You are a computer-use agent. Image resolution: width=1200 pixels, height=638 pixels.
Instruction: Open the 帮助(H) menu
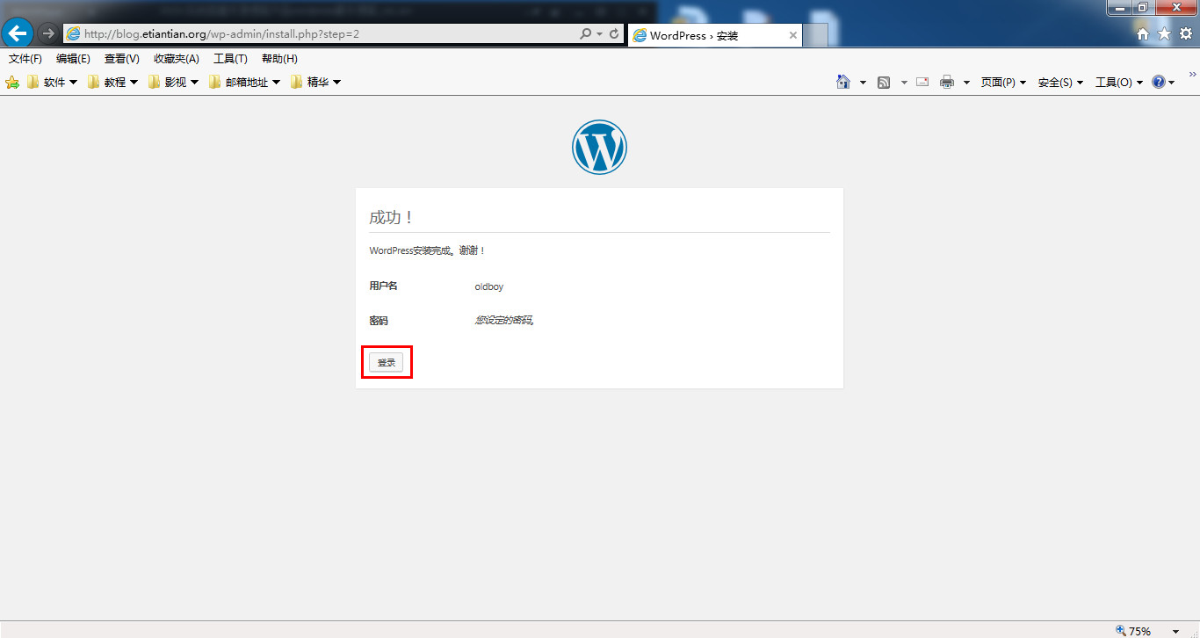[279, 59]
